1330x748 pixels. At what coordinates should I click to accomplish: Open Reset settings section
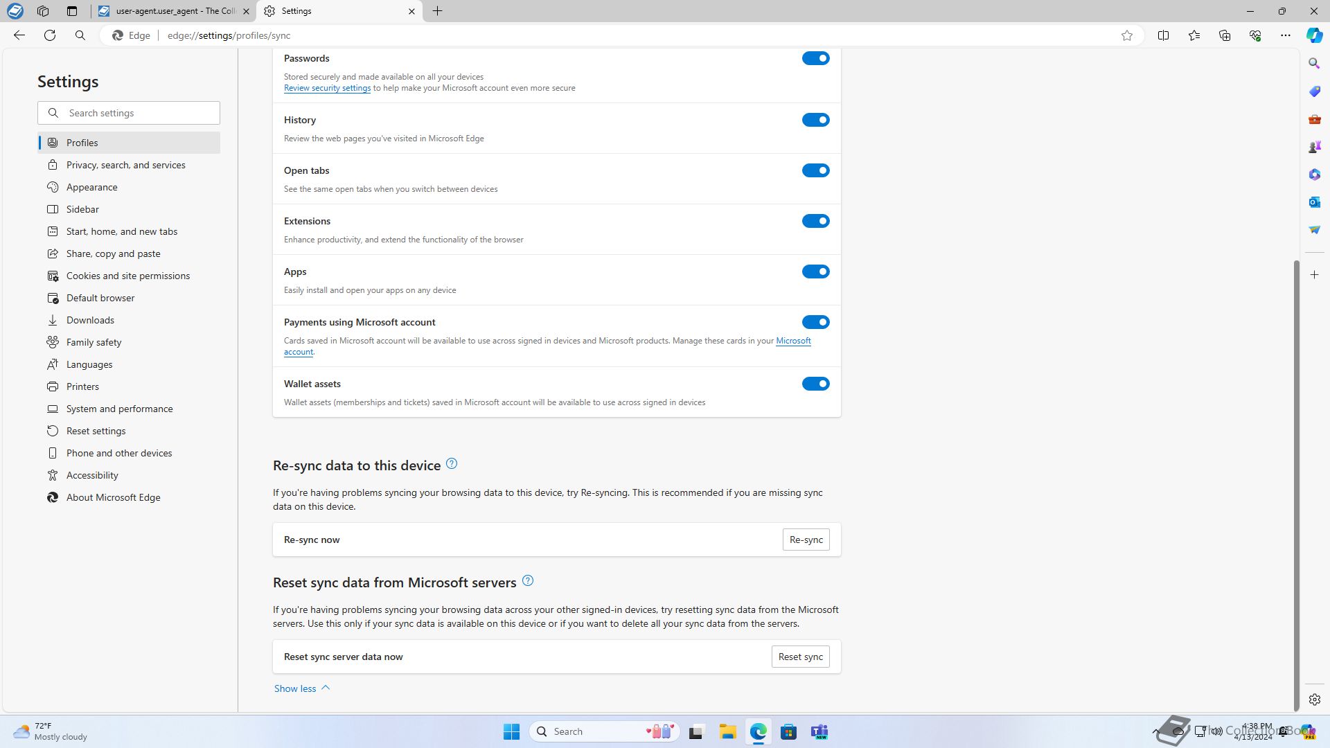pos(129,431)
